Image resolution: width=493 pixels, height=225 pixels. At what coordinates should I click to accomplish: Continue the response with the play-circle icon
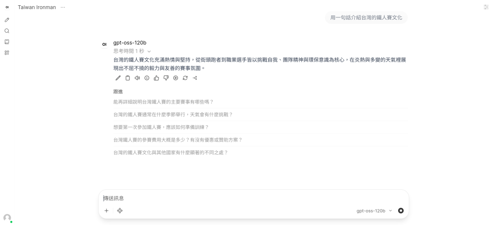[176, 78]
